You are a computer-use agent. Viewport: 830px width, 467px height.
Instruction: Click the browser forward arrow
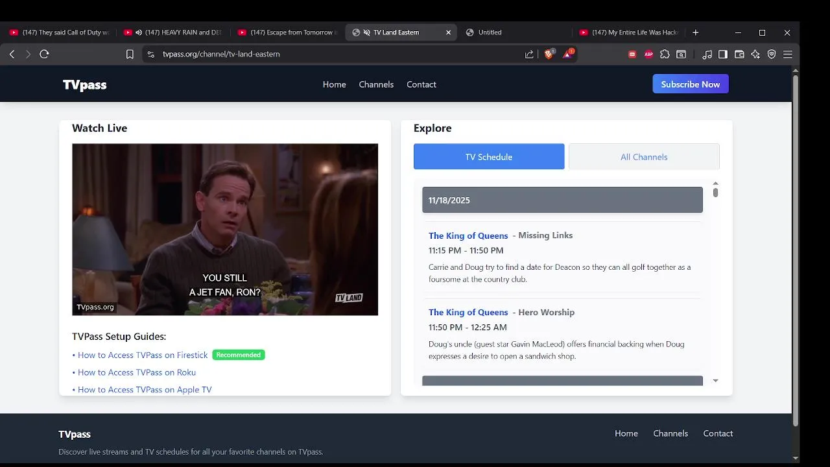pos(28,54)
